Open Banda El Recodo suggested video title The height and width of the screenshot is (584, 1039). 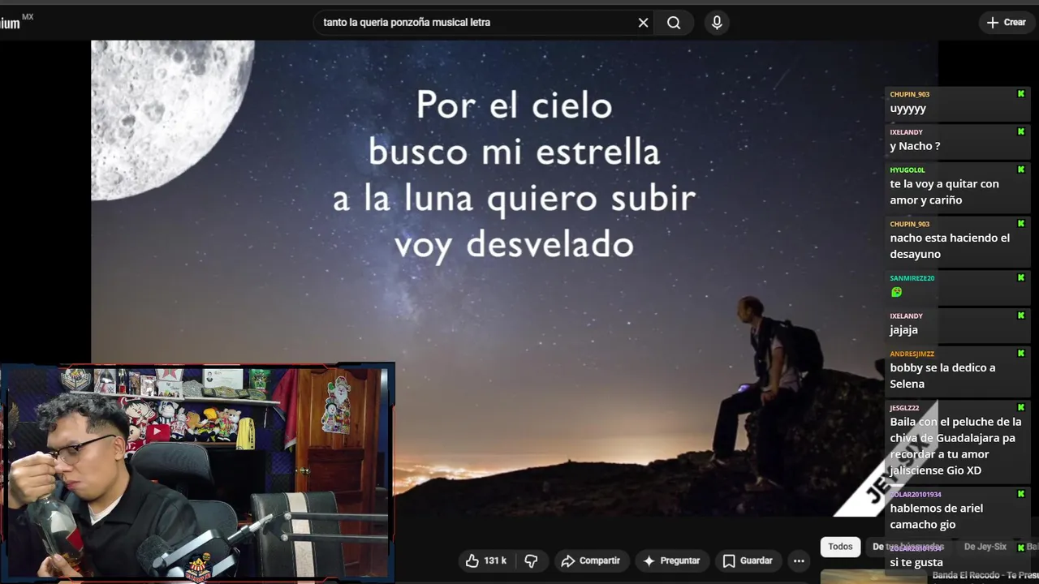click(x=985, y=575)
